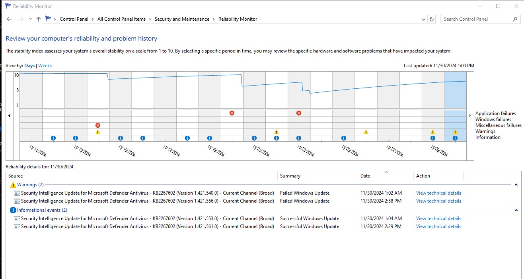Image resolution: width=524 pixels, height=279 pixels.
Task: Select the 11/19/2024 information event icon
Action: (x=210, y=138)
